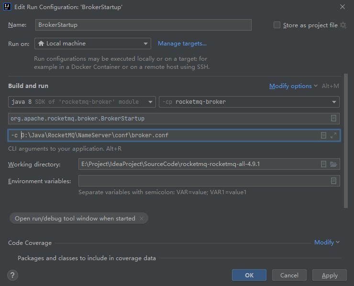The width and height of the screenshot is (354, 286).
Task: Open the -cp rocketmq-broker classpath dropdown
Action: pos(249,102)
